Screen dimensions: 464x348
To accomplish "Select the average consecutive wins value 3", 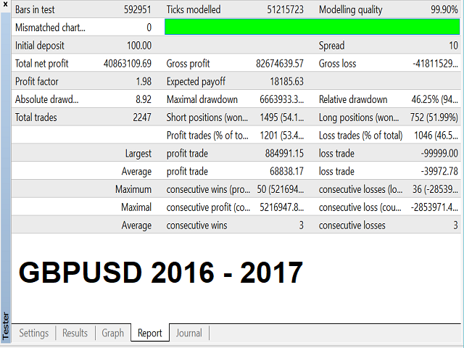I will click(302, 225).
